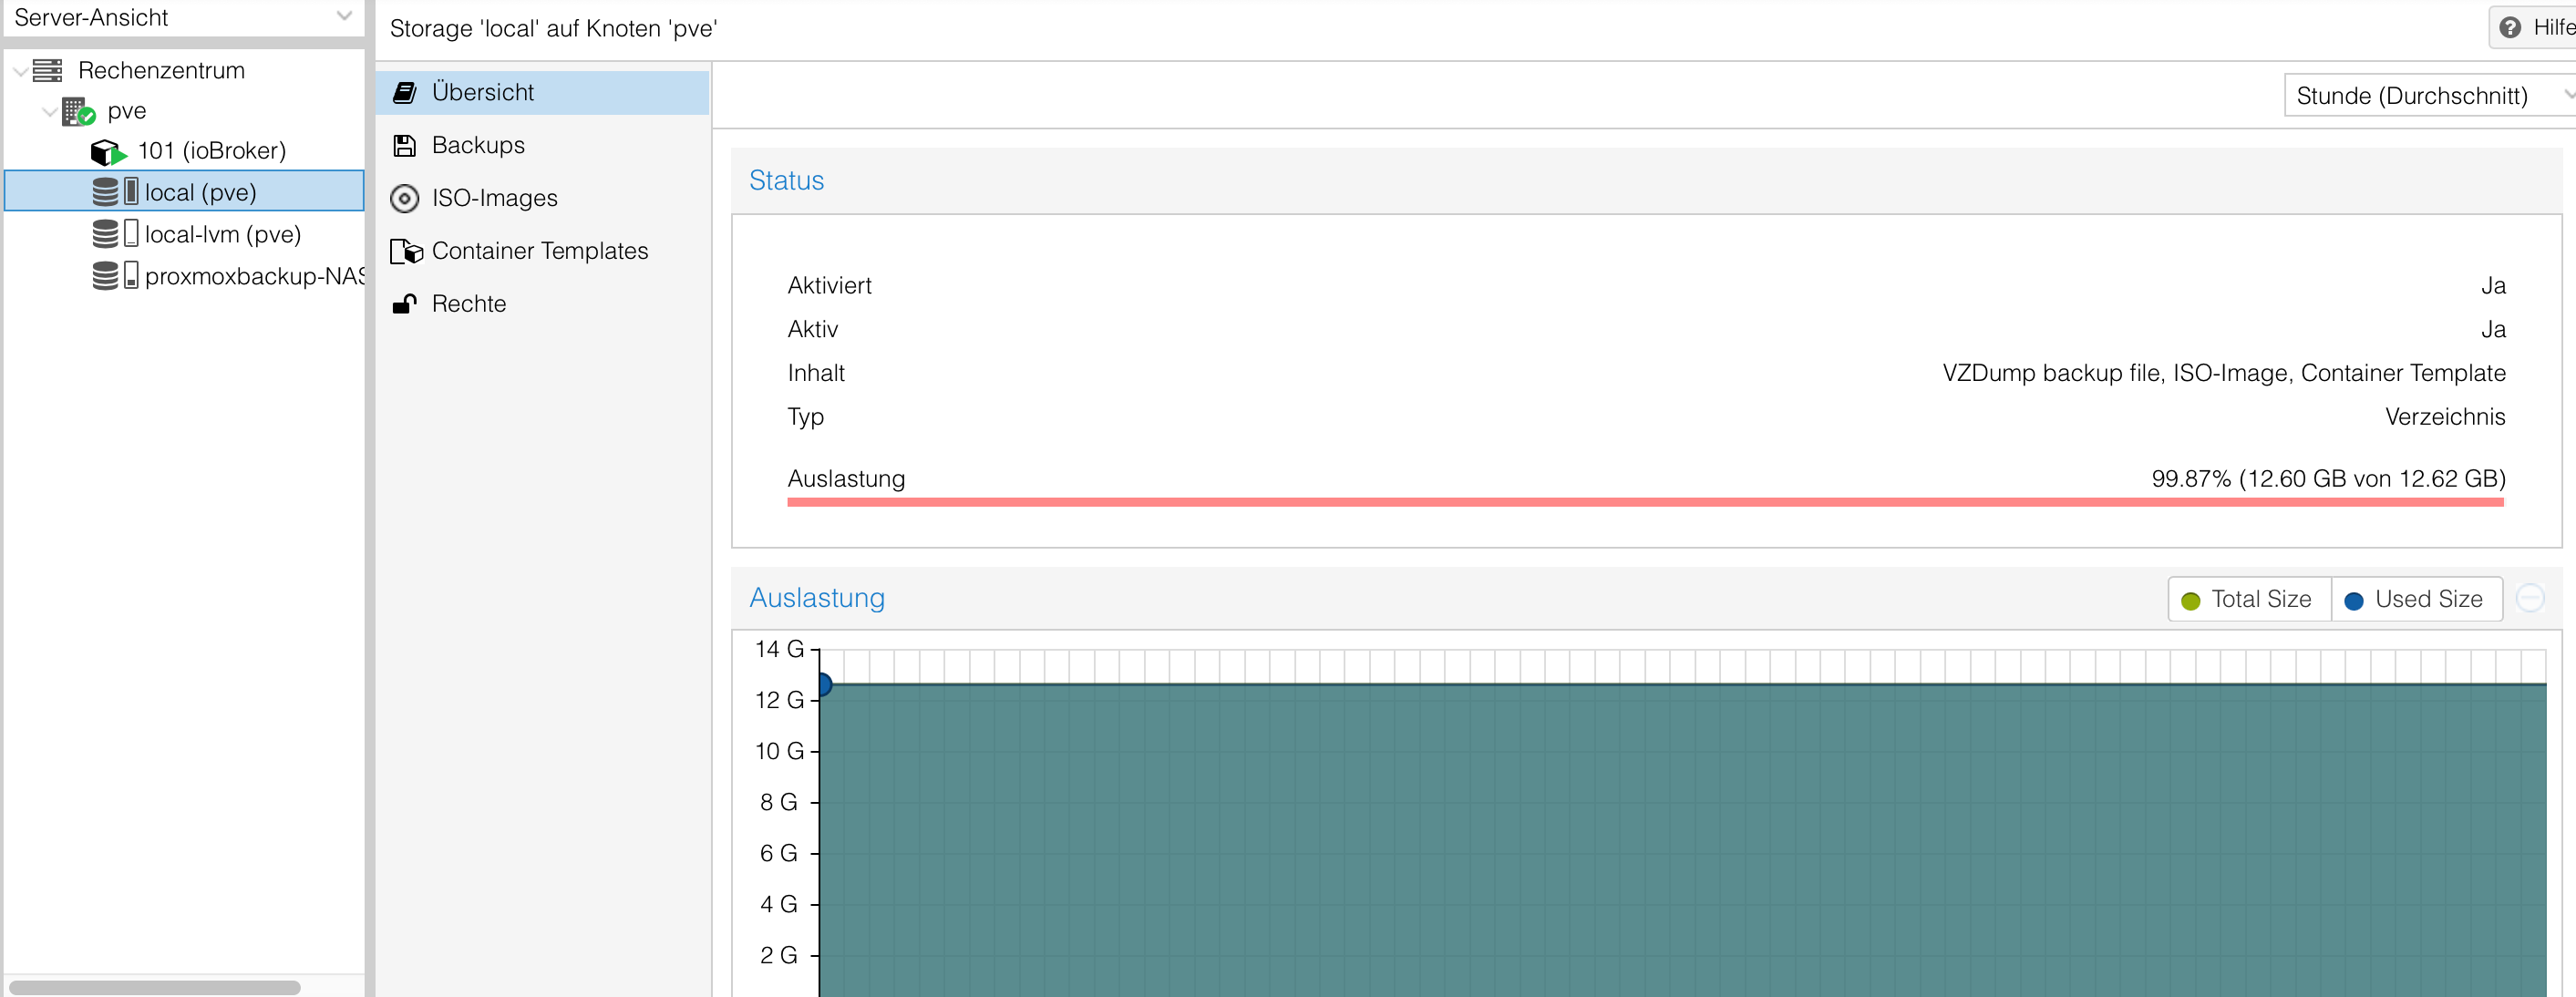The height and width of the screenshot is (997, 2576).
Task: Select proxmoxbackup-NAS storage entry
Action: [x=252, y=276]
